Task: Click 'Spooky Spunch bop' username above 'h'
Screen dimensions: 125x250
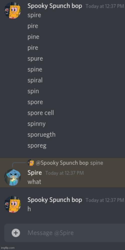Action: point(55,200)
